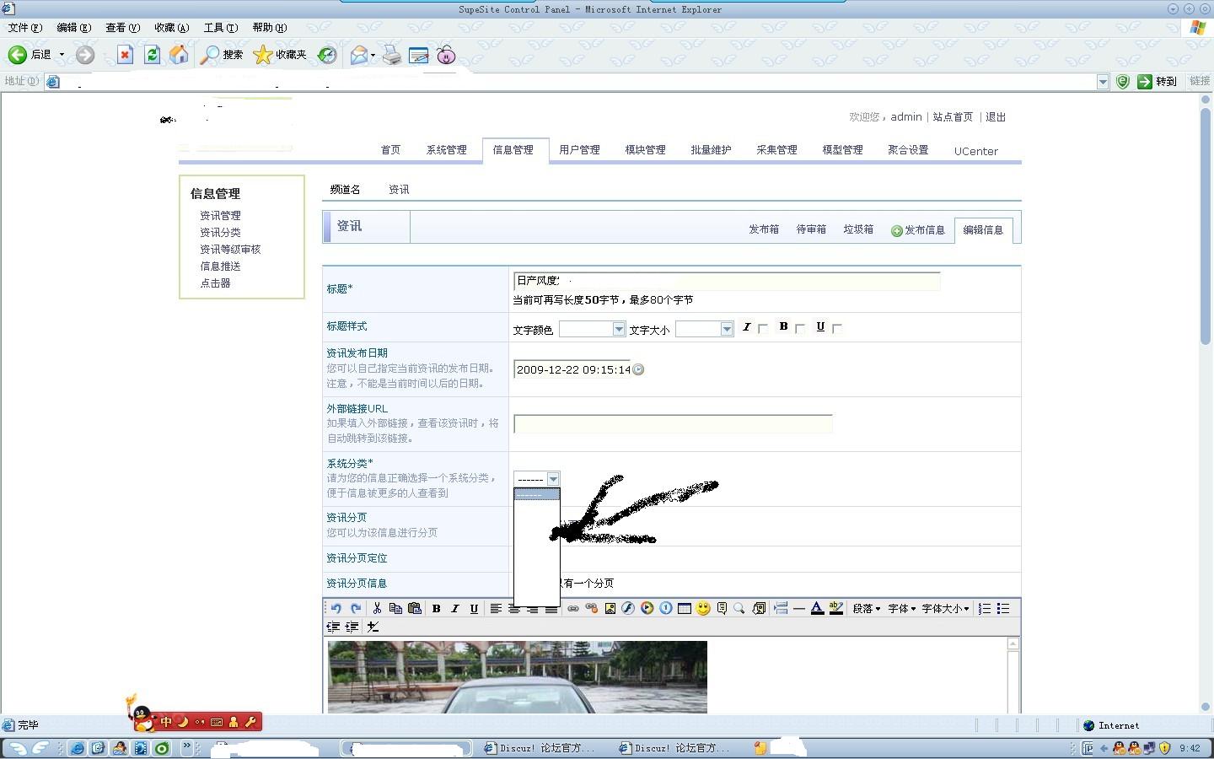Click the 资讯等级审核 sidebar link
Screen dimensions: 1214x759
pyautogui.click(x=230, y=250)
